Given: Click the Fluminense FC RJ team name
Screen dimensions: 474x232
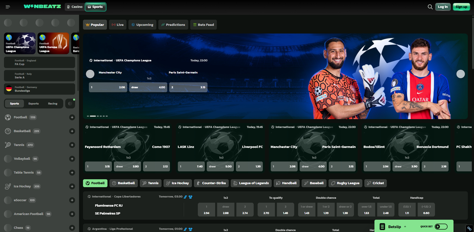Looking at the screenshot, I should tap(108, 206).
